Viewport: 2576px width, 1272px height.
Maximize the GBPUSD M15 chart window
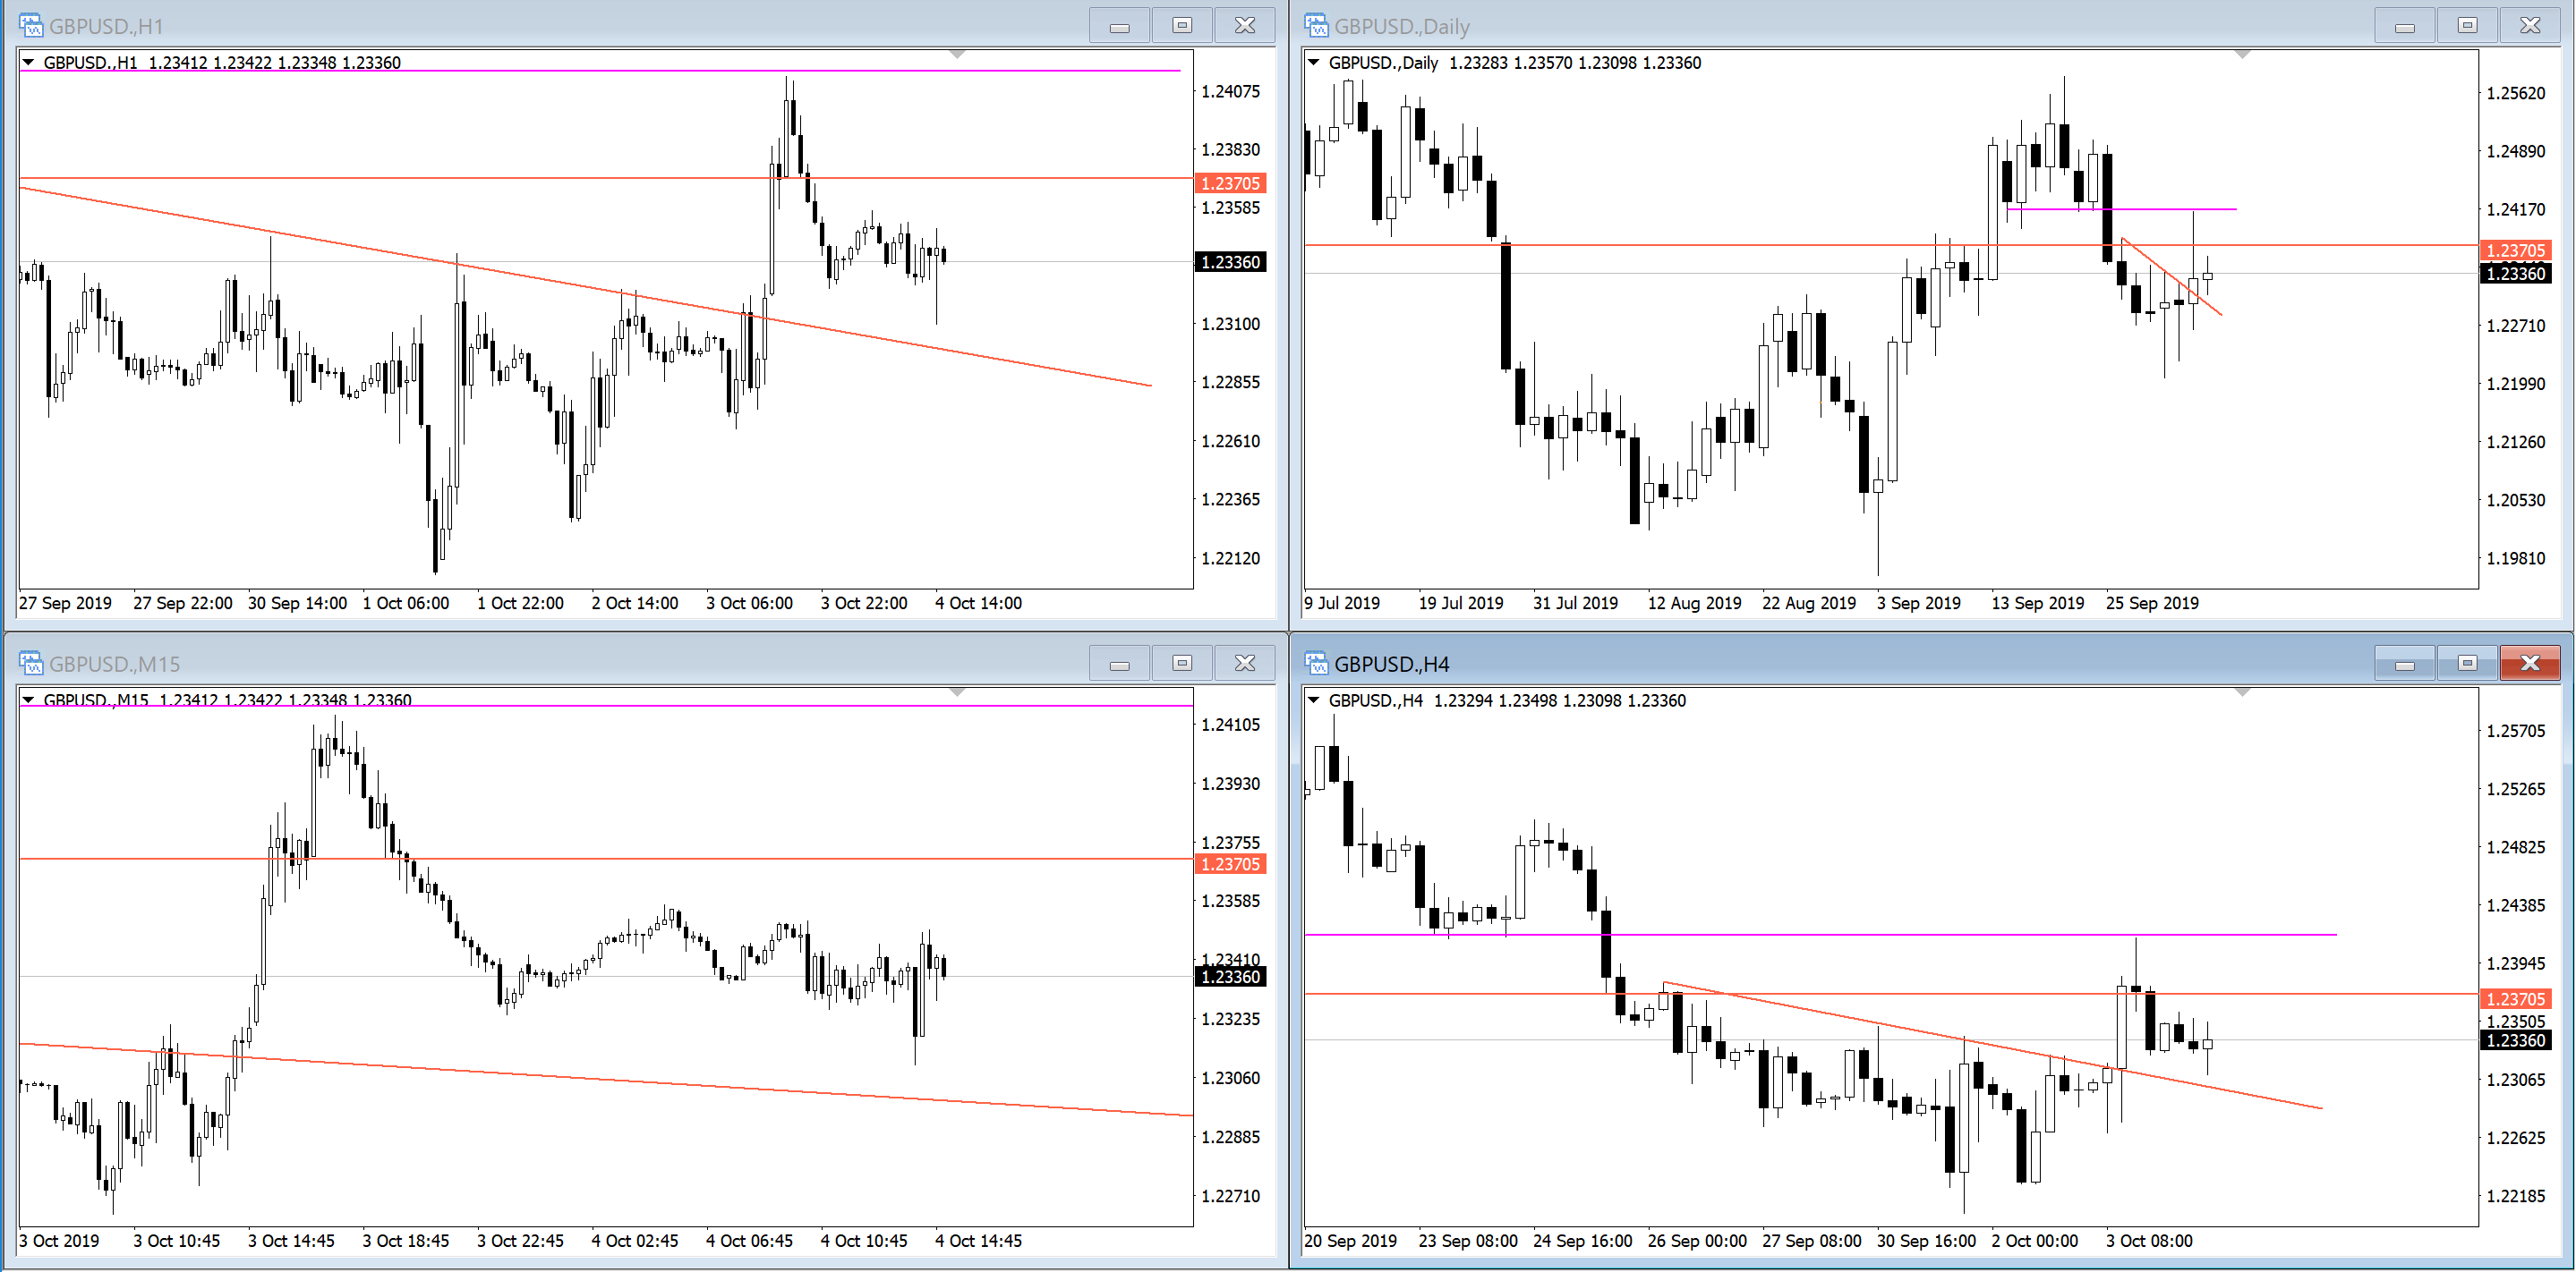point(1182,664)
